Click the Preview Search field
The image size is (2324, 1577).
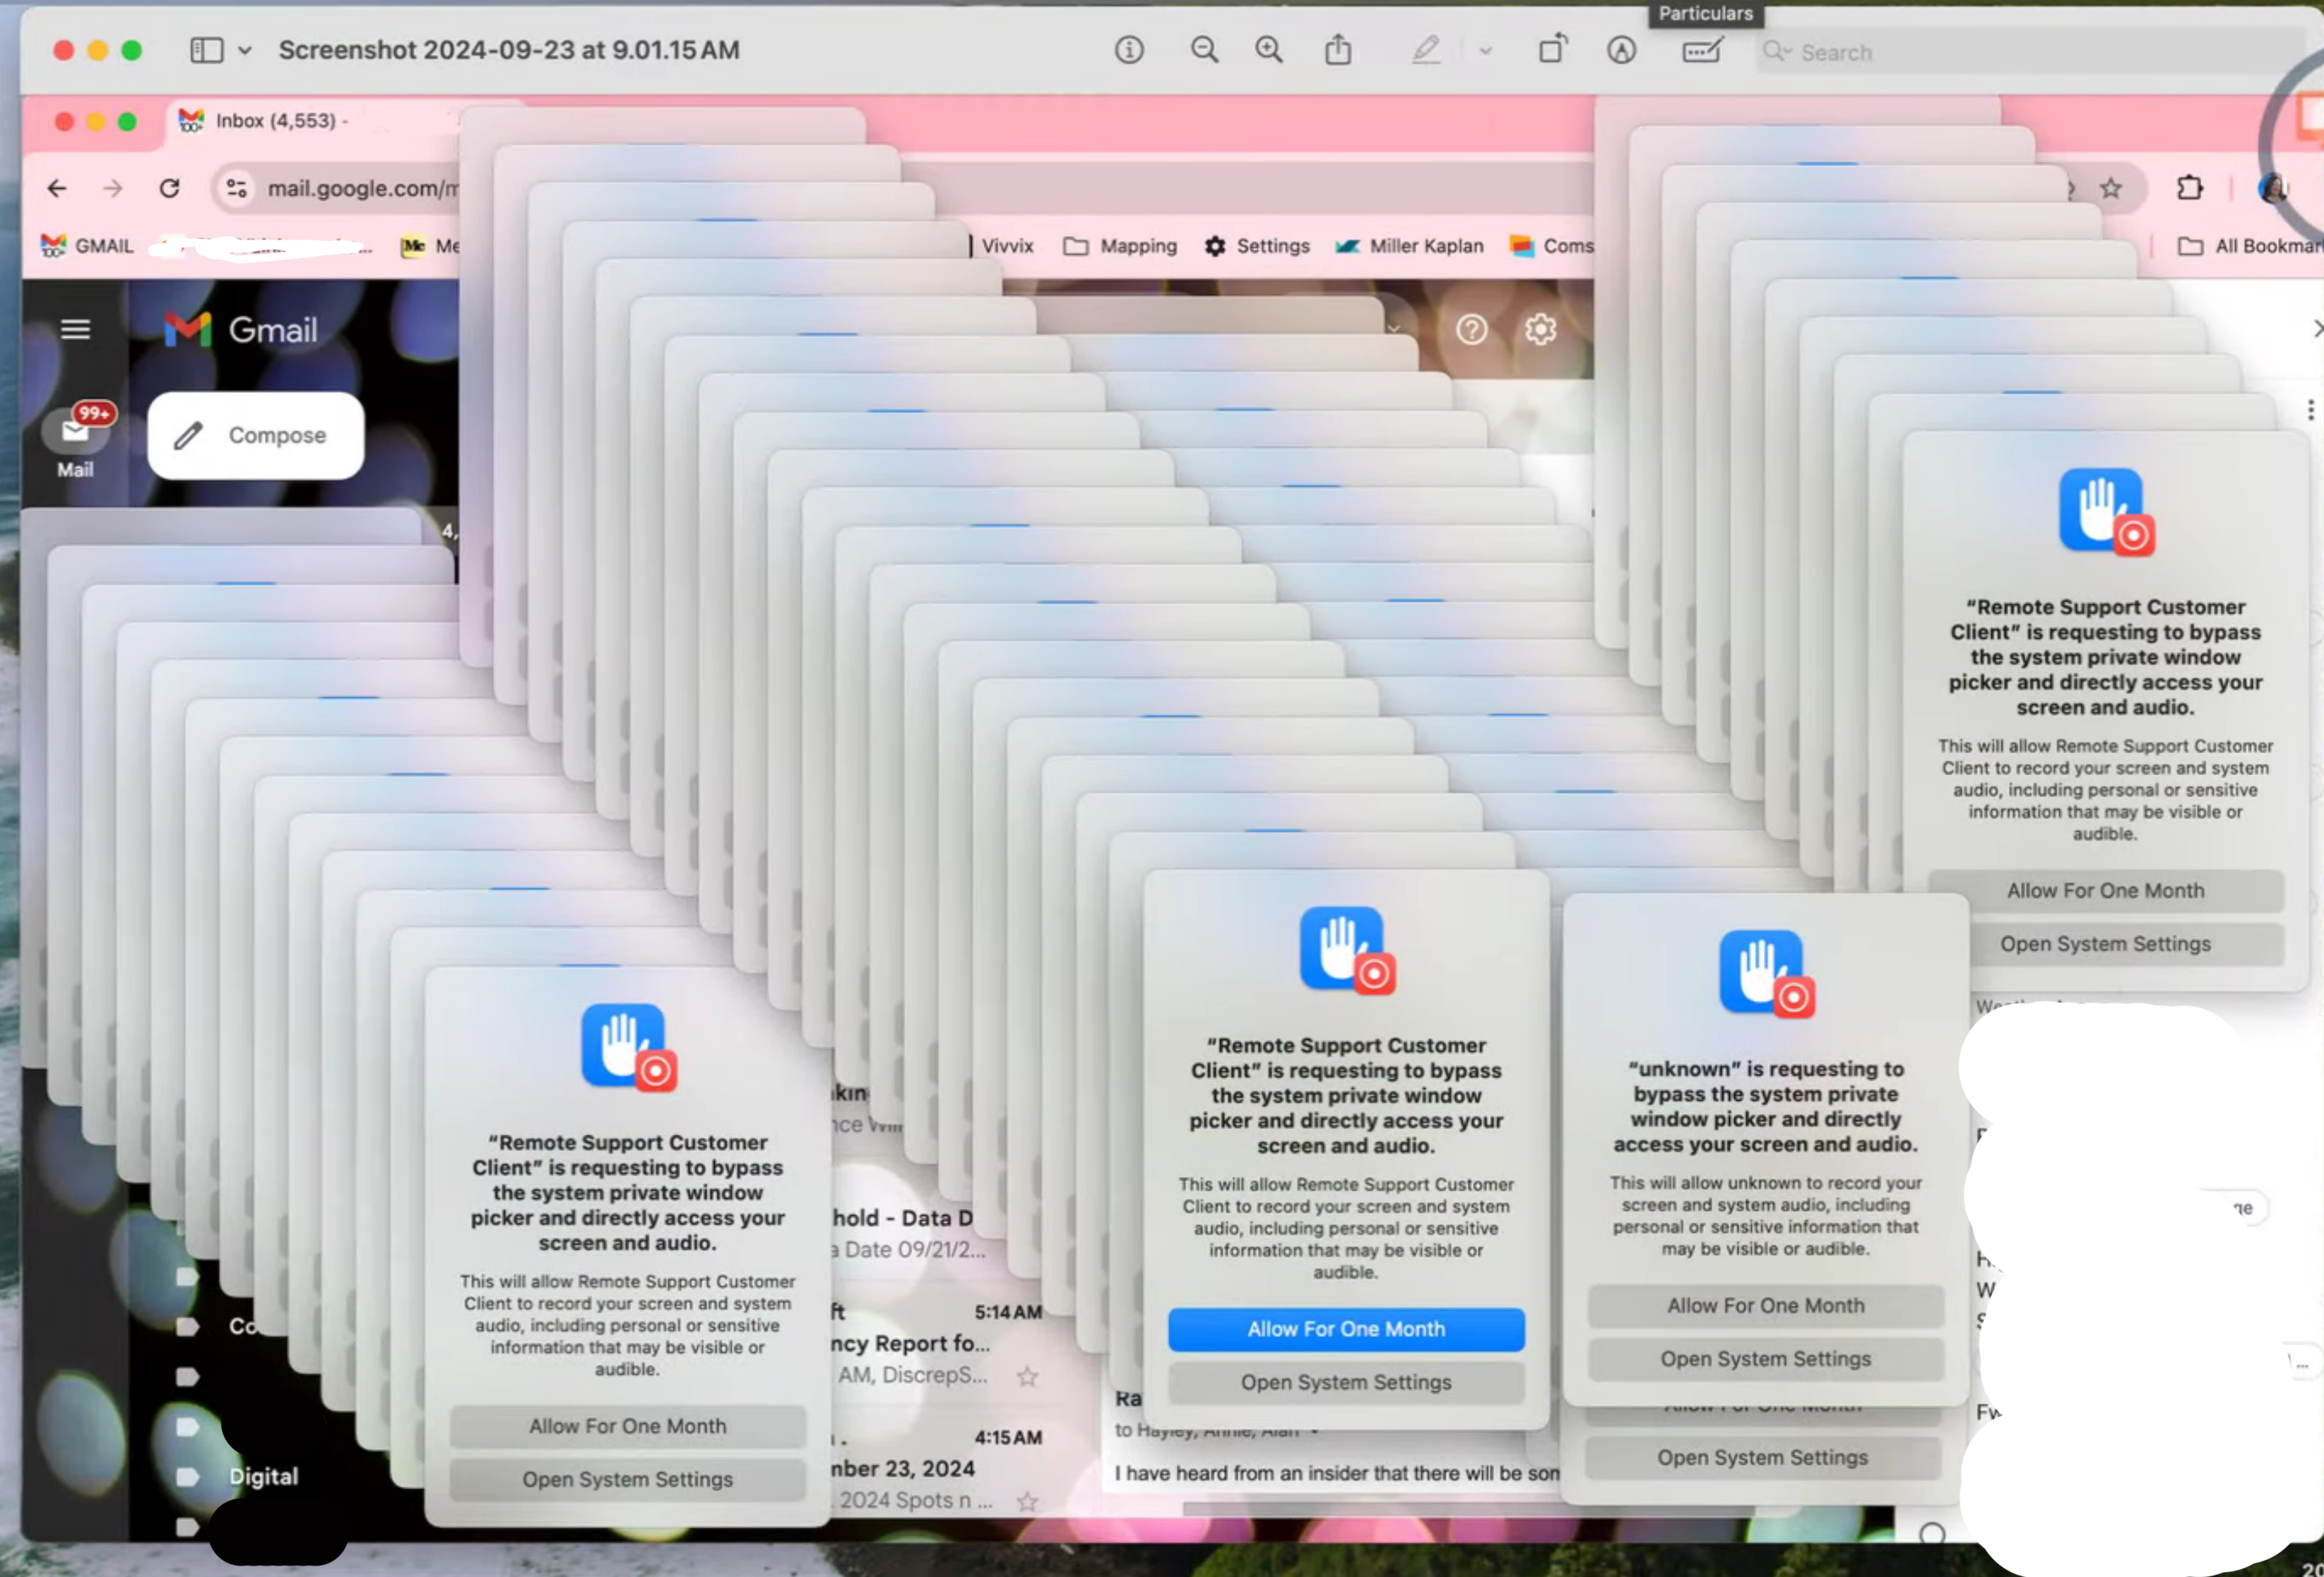coord(2030,52)
